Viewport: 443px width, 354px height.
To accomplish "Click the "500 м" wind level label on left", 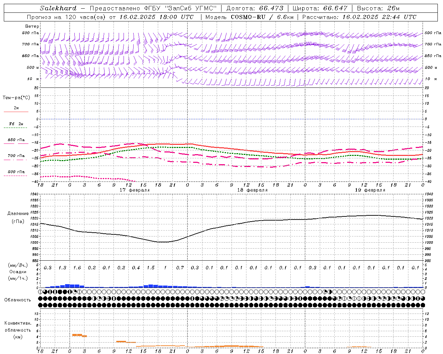I will click(x=33, y=68).
